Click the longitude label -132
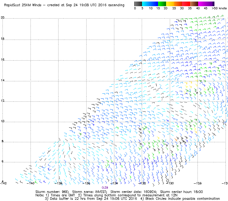 pos(142,183)
